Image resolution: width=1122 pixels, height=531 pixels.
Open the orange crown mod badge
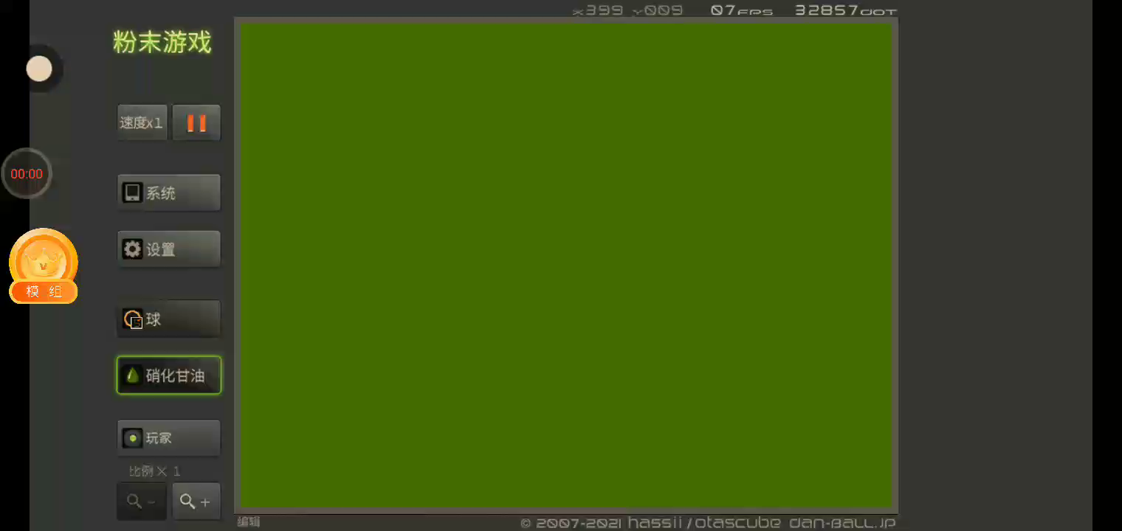(43, 258)
